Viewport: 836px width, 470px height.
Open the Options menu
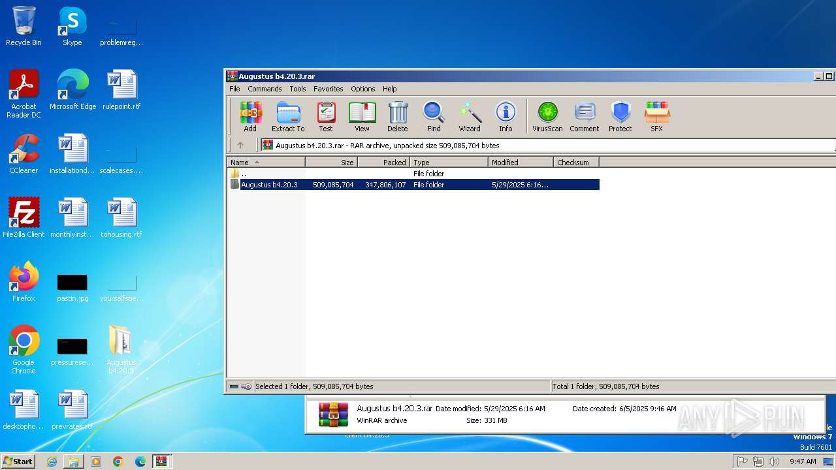363,89
